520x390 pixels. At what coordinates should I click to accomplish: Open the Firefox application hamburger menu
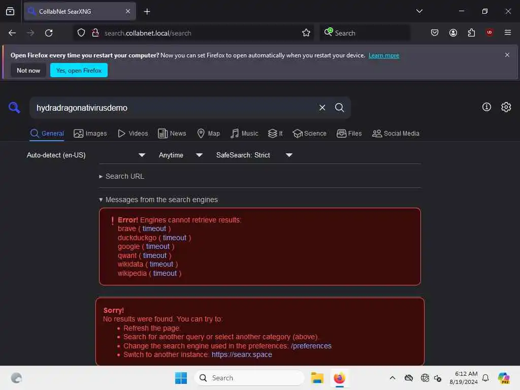[507, 32]
